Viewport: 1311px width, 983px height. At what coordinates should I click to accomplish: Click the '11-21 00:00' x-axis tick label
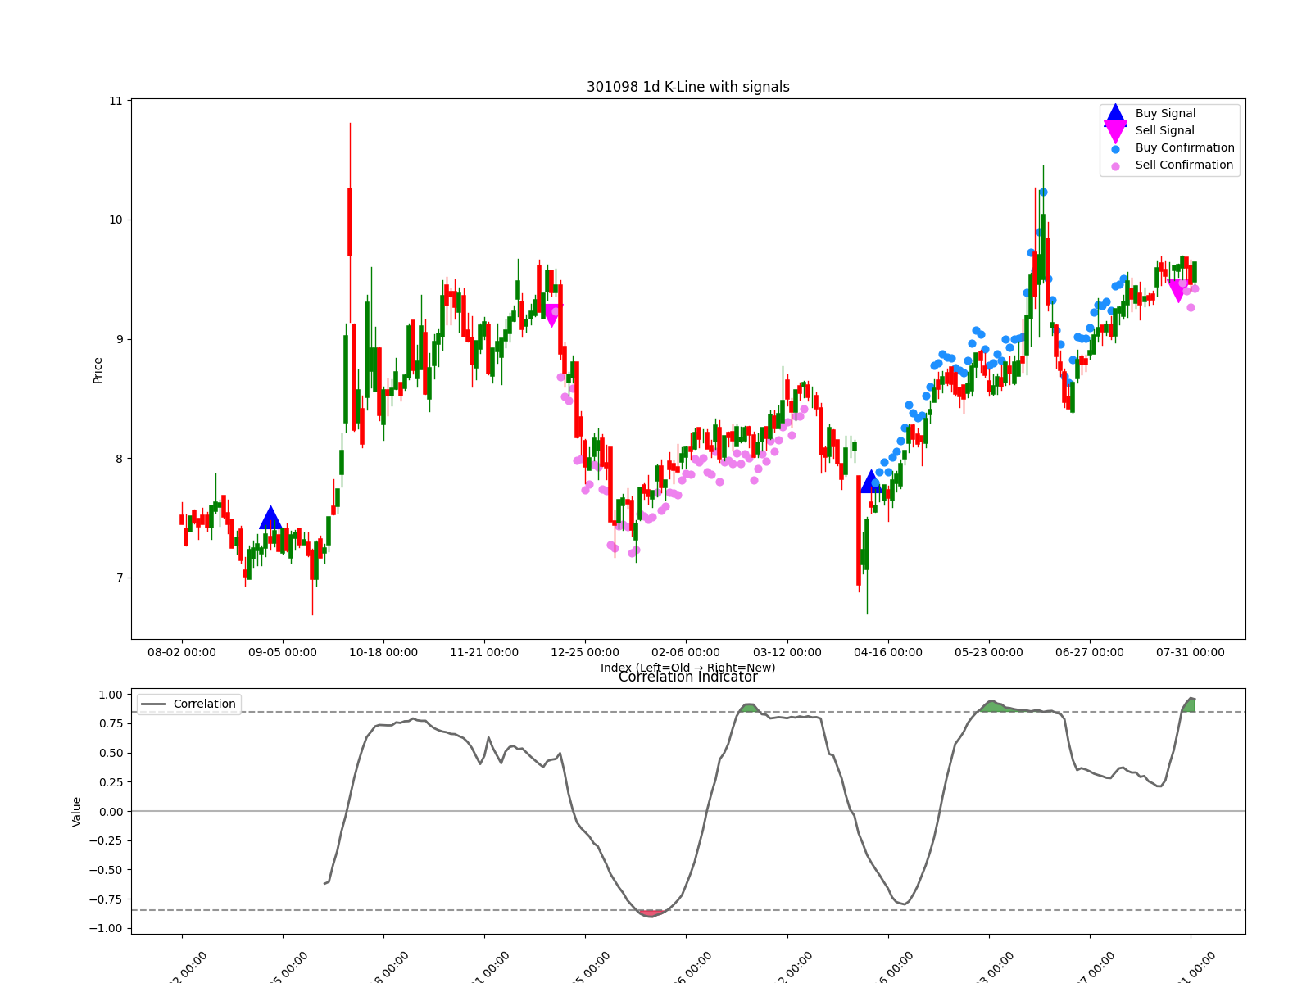point(484,653)
